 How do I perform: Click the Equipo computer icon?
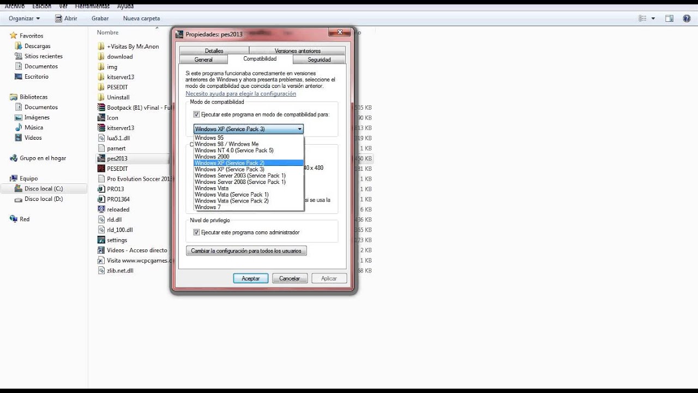point(14,178)
